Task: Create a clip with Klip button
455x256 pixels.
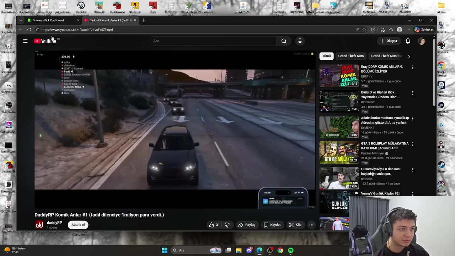Action: pyautogui.click(x=295, y=225)
